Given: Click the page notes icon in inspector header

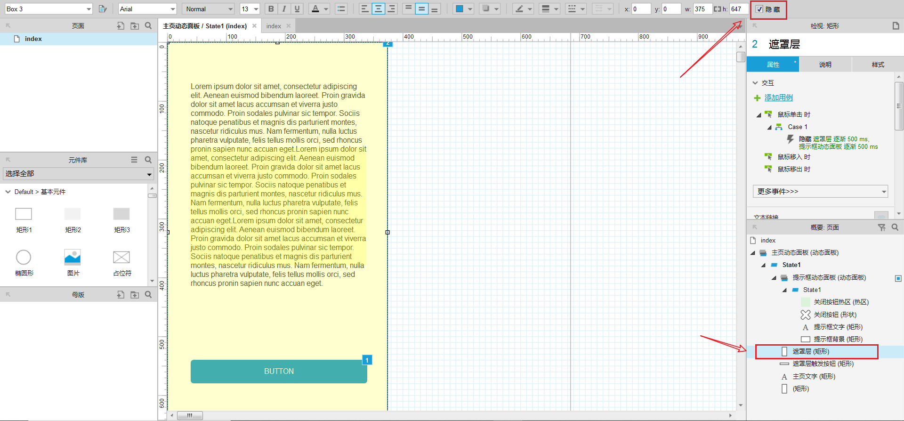Looking at the screenshot, I should [896, 26].
